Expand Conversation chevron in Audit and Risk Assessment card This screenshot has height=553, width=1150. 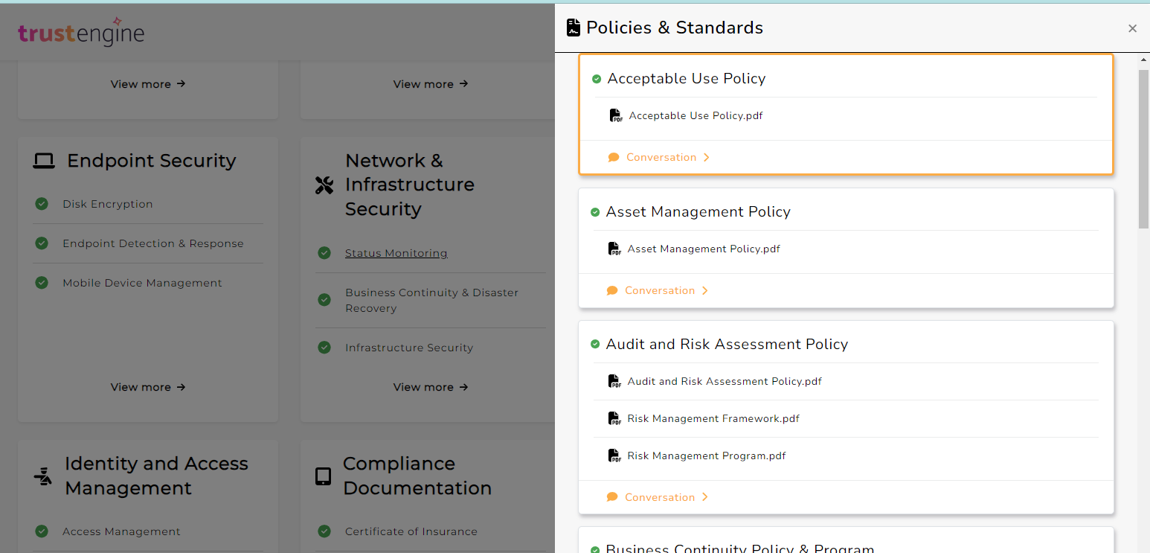click(705, 497)
